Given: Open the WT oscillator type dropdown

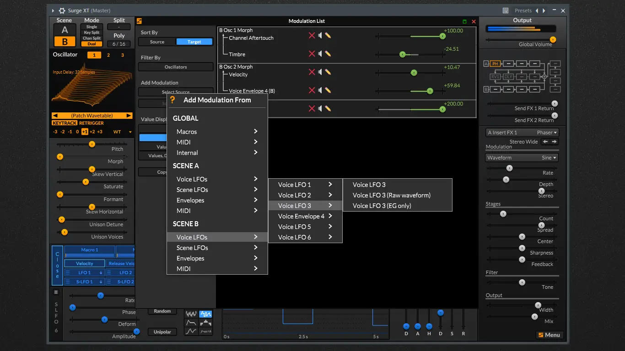Looking at the screenshot, I should click(x=123, y=132).
